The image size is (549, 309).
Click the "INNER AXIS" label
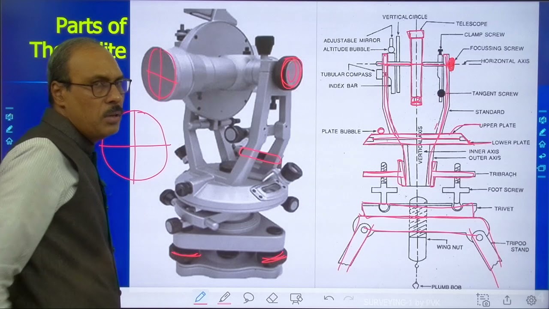pyautogui.click(x=484, y=151)
